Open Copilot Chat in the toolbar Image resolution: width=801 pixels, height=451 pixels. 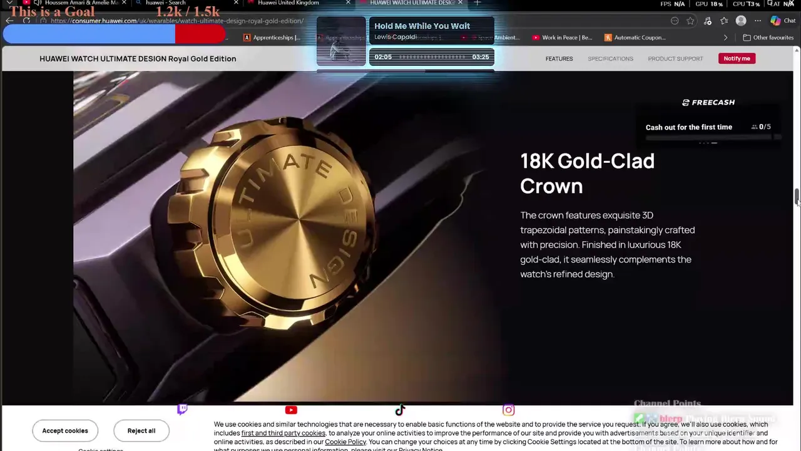(783, 21)
